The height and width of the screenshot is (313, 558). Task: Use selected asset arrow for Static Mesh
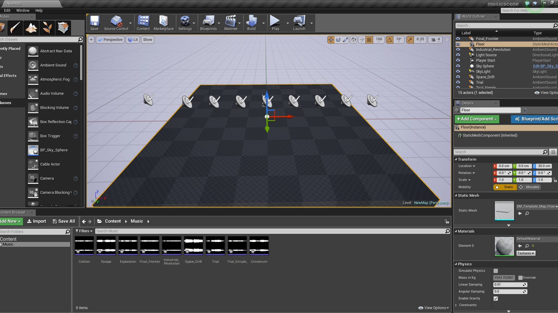(520, 214)
